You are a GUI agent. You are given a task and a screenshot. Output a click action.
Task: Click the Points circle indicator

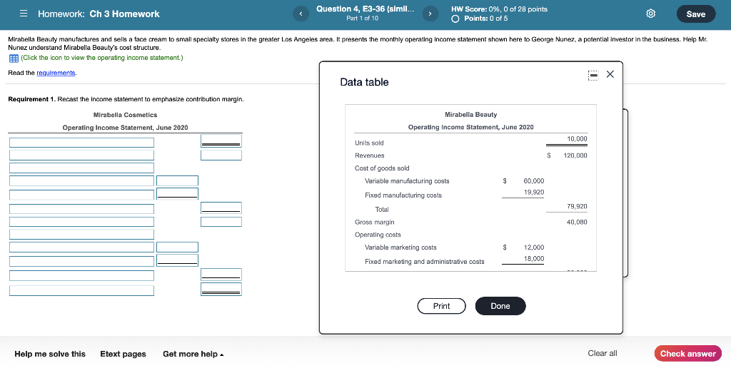click(x=455, y=19)
